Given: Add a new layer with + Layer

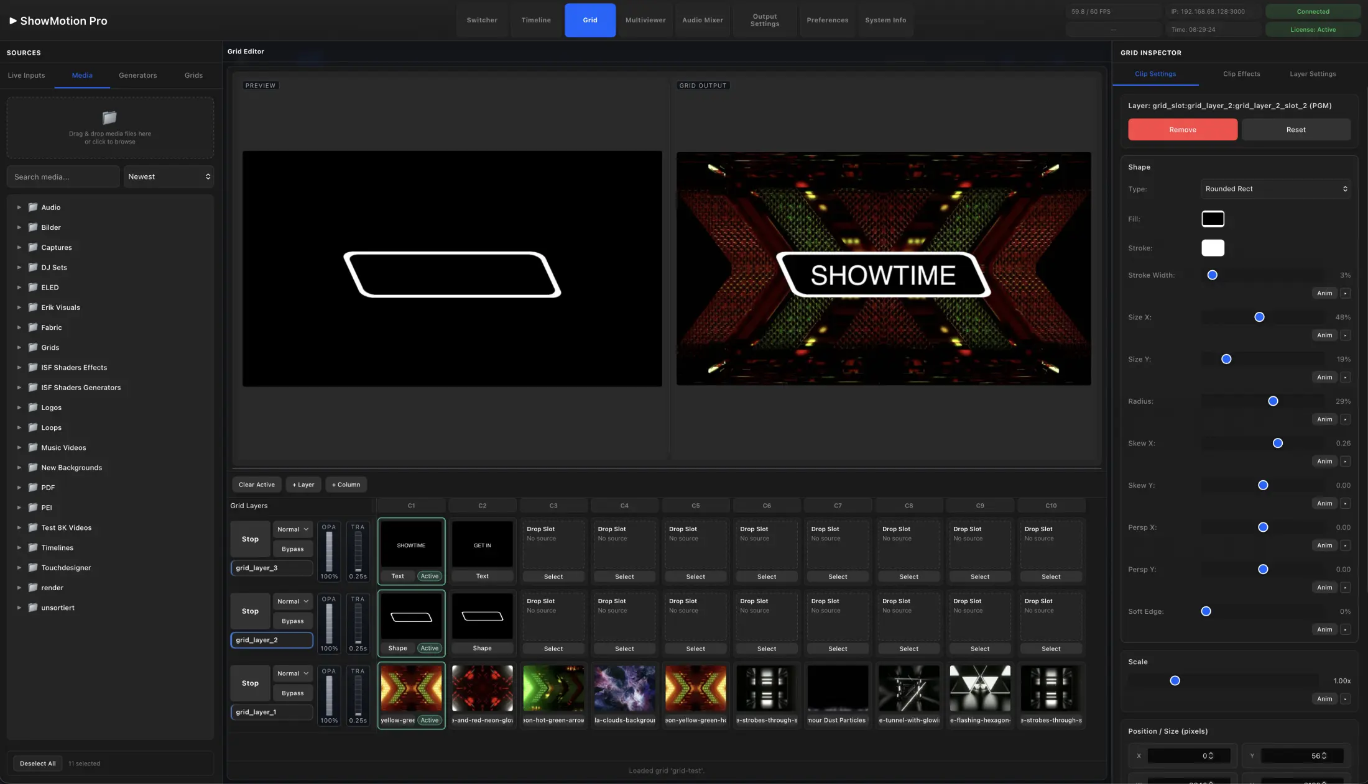Looking at the screenshot, I should point(303,485).
